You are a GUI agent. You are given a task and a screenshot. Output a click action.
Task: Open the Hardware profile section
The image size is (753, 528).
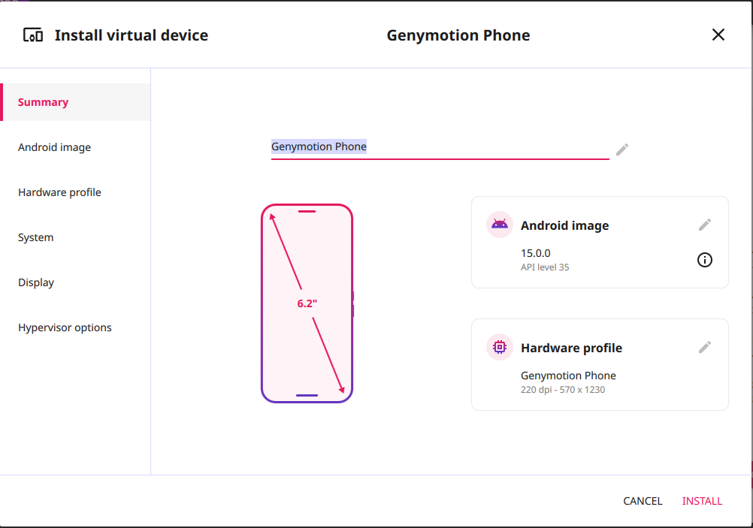pos(59,192)
